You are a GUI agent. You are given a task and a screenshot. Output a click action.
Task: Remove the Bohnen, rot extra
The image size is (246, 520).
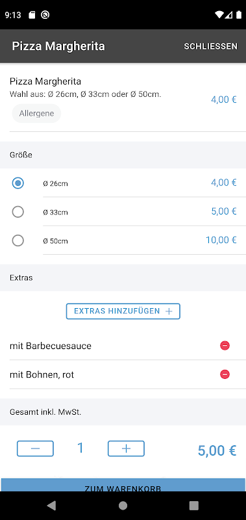pyautogui.click(x=225, y=374)
